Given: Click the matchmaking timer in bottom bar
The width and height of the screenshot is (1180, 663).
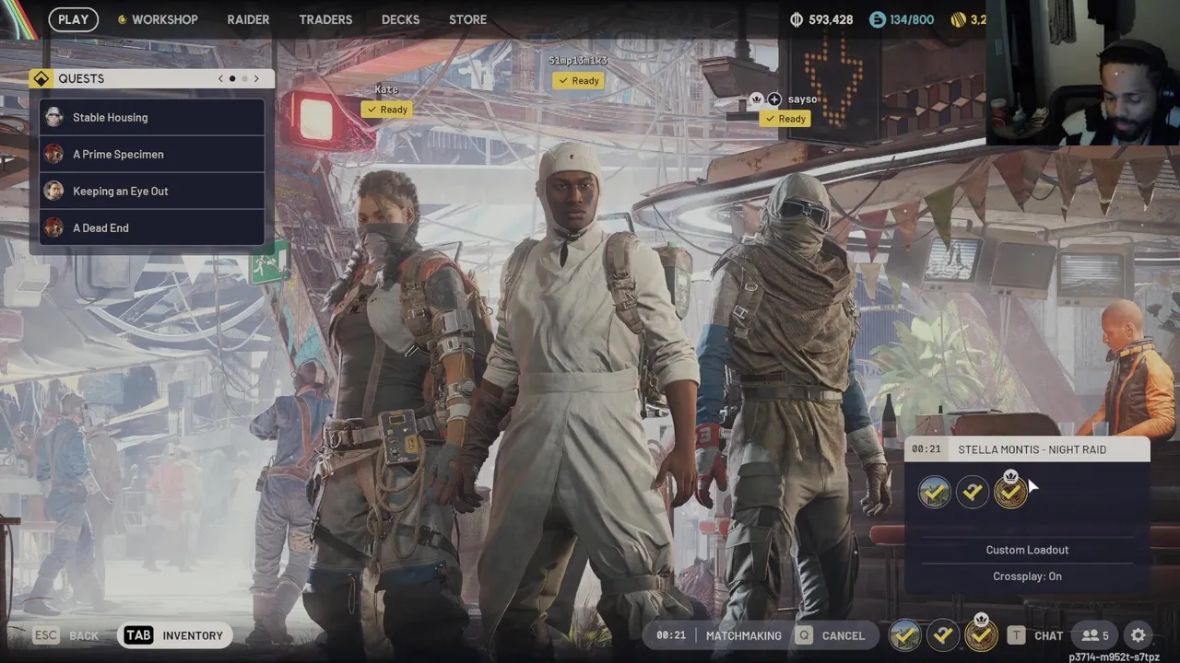Looking at the screenshot, I should (x=671, y=635).
